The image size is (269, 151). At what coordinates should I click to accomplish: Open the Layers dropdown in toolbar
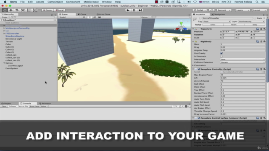click(x=243, y=10)
